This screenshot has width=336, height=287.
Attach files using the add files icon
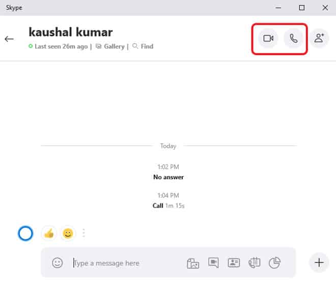(192, 263)
